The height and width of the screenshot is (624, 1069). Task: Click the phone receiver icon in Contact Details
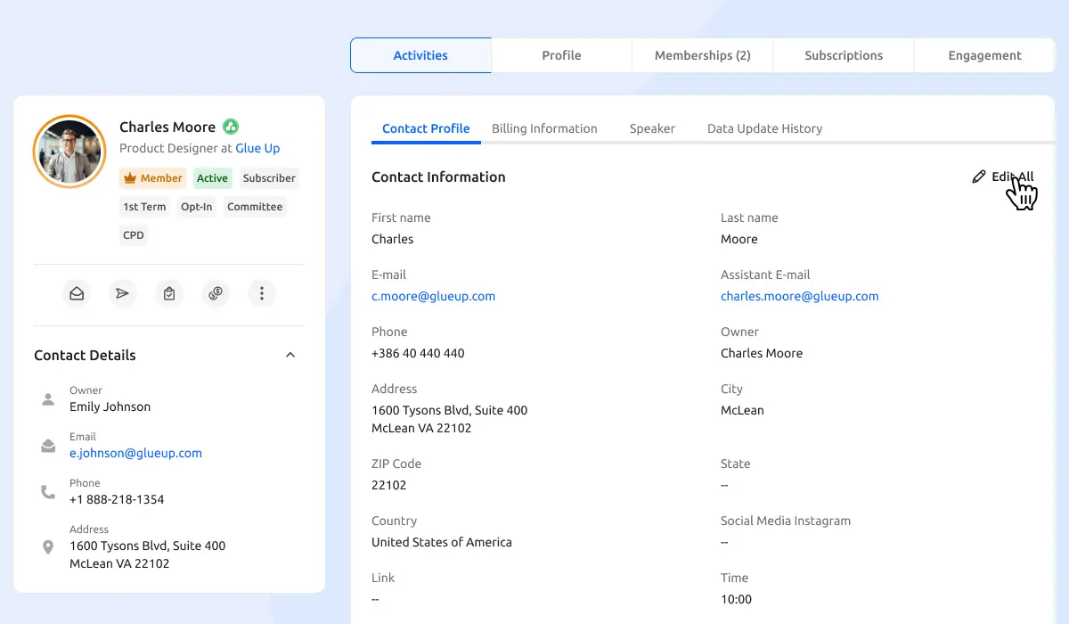tap(48, 491)
